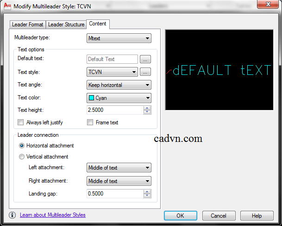Viewport: 282px width, 226px height.
Task: Click the info icon beside Multileader Styles link
Action: (12, 215)
